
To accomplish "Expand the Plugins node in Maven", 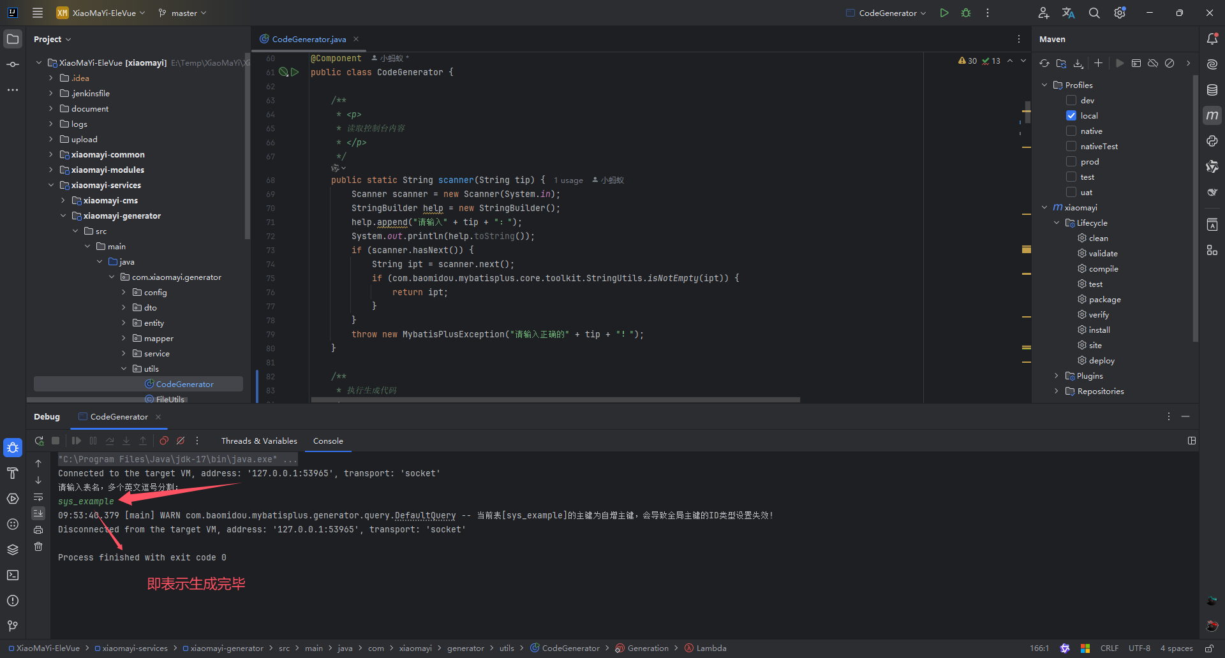I will click(x=1057, y=376).
